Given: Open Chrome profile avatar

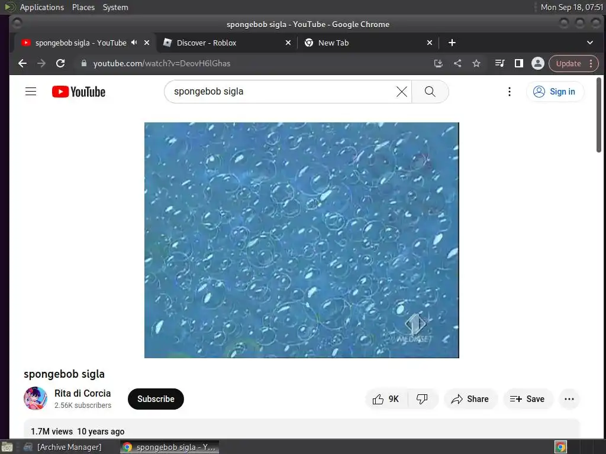Looking at the screenshot, I should point(537,63).
